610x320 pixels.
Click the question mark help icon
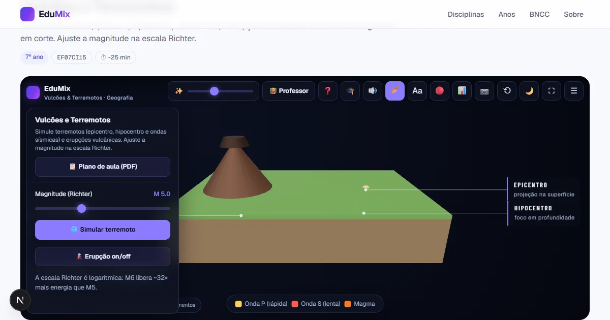pyautogui.click(x=328, y=91)
